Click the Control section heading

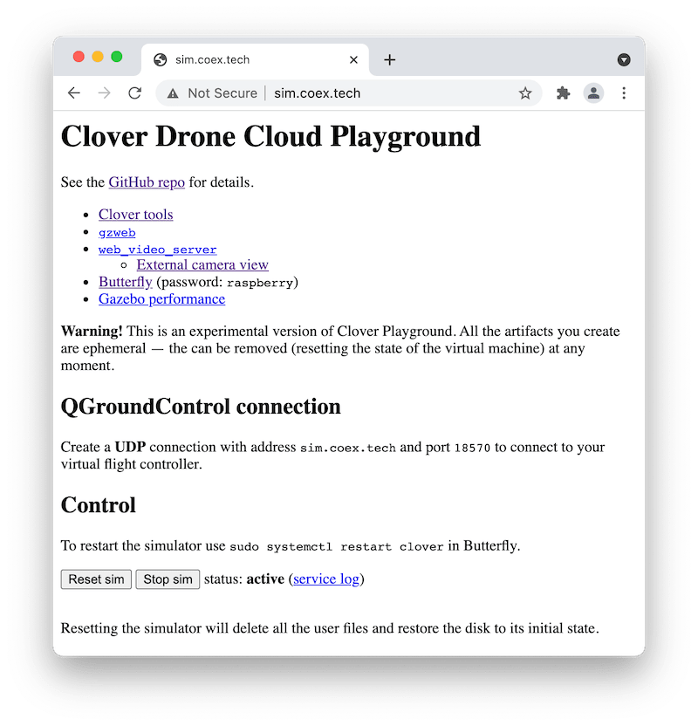98,505
